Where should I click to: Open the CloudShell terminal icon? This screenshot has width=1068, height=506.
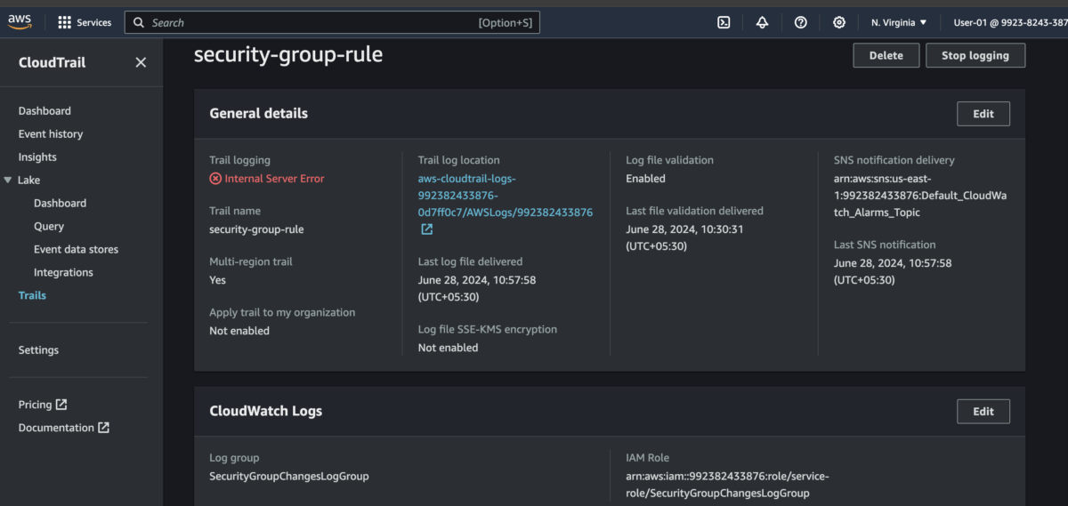pyautogui.click(x=724, y=22)
